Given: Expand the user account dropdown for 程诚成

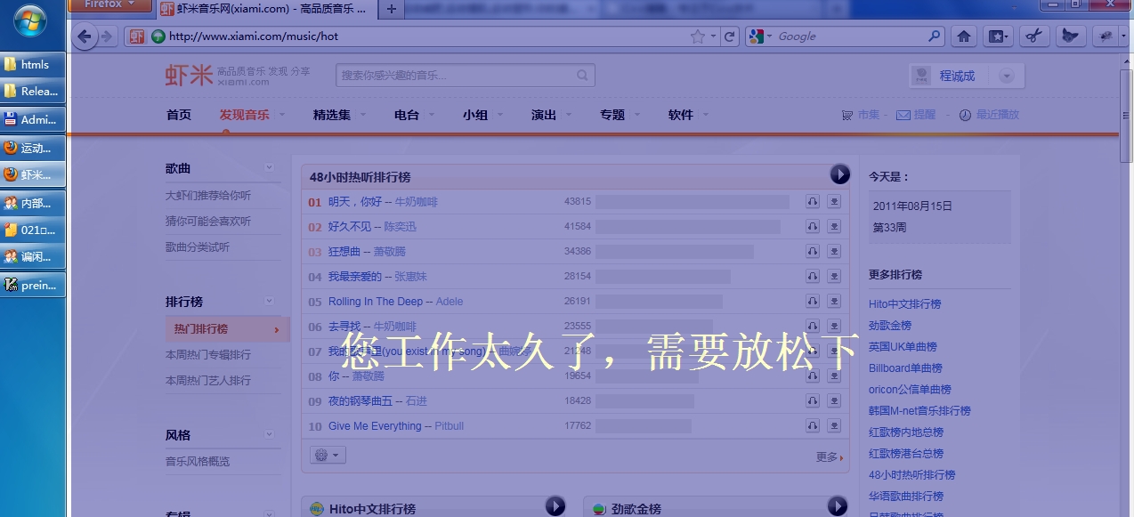Looking at the screenshot, I should [1007, 77].
